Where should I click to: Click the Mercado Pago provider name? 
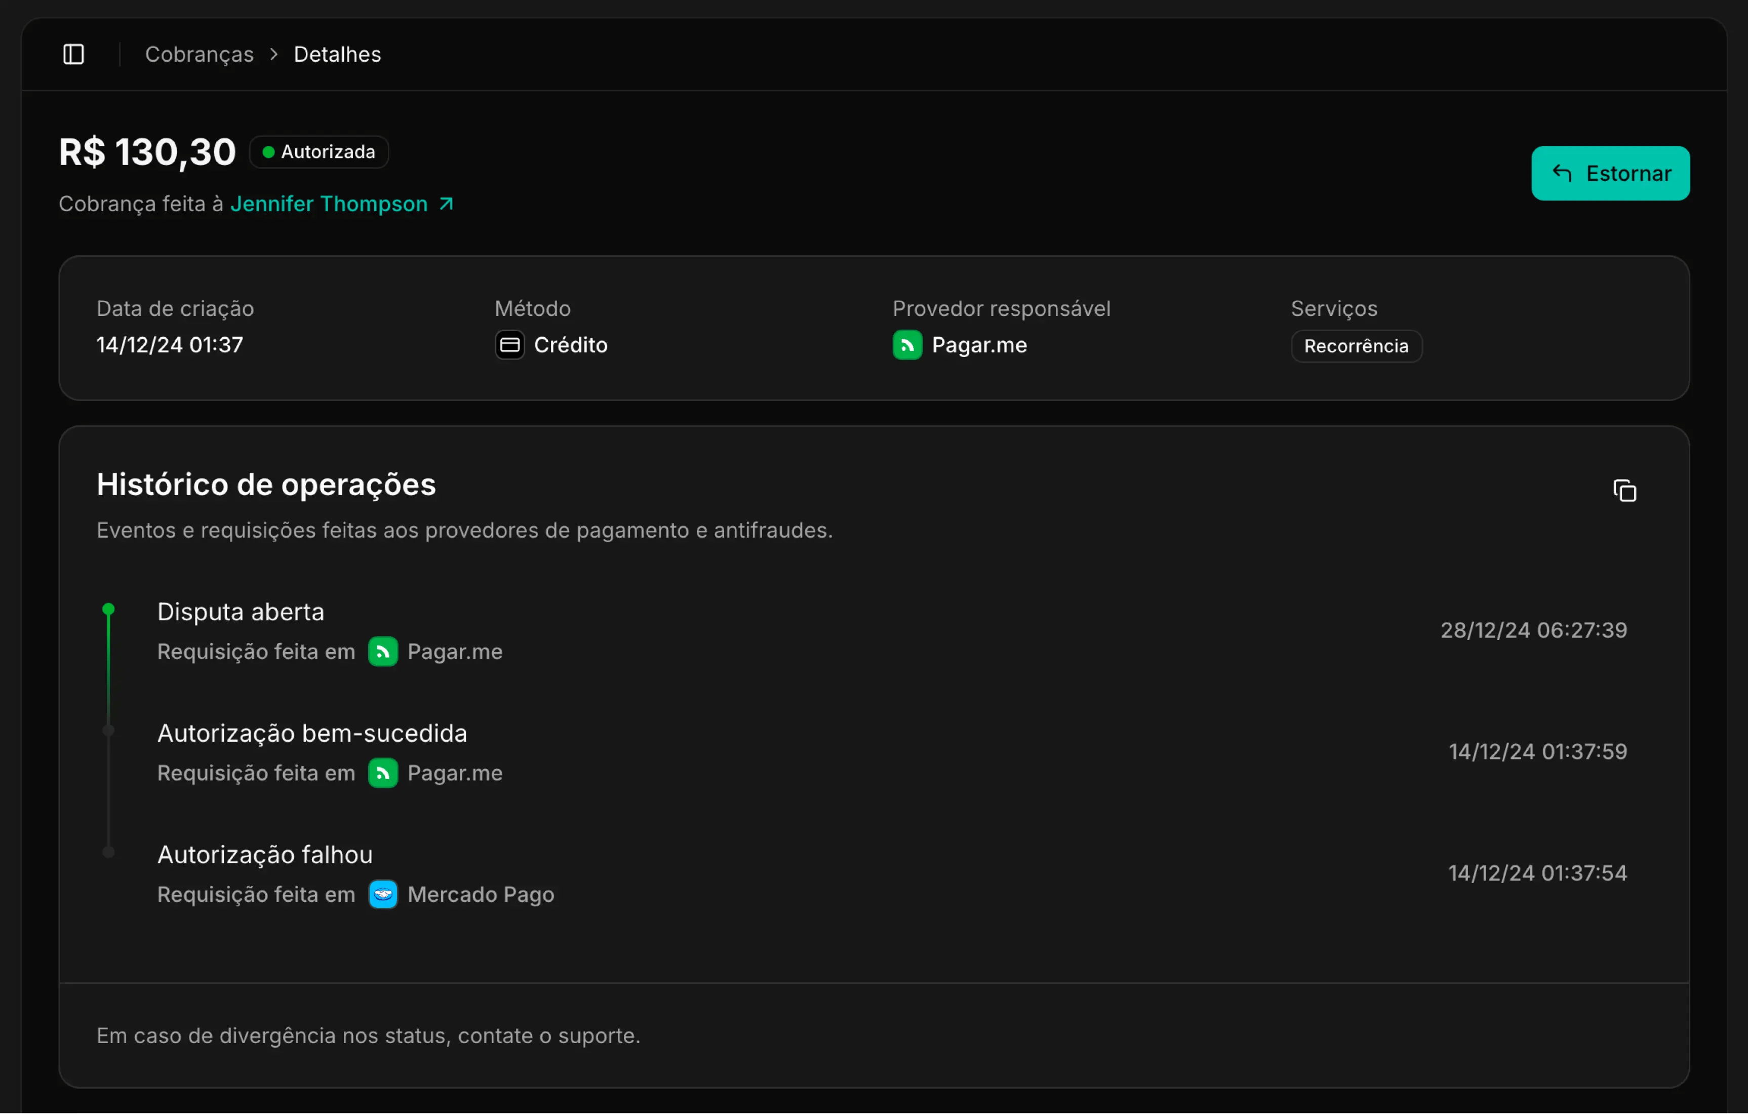pos(481,894)
